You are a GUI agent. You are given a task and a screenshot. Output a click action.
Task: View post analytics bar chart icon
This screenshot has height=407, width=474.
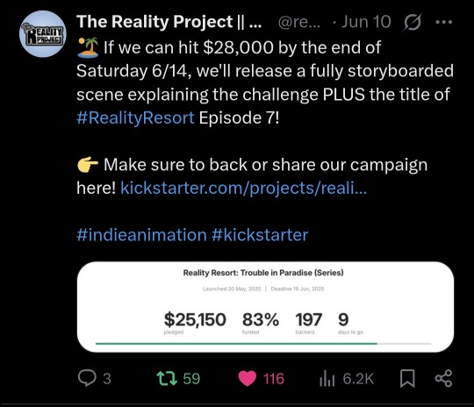pos(327,379)
